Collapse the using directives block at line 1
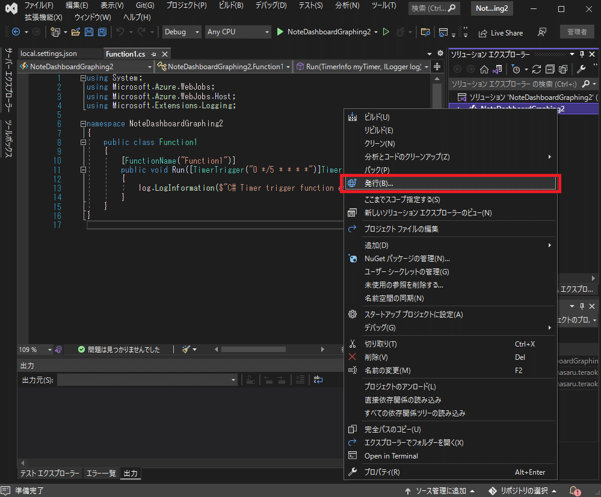 (83, 78)
